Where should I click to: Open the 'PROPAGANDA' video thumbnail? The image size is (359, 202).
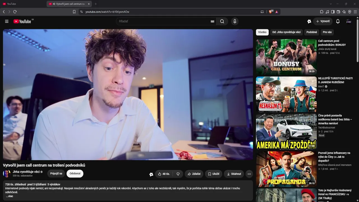(x=286, y=169)
